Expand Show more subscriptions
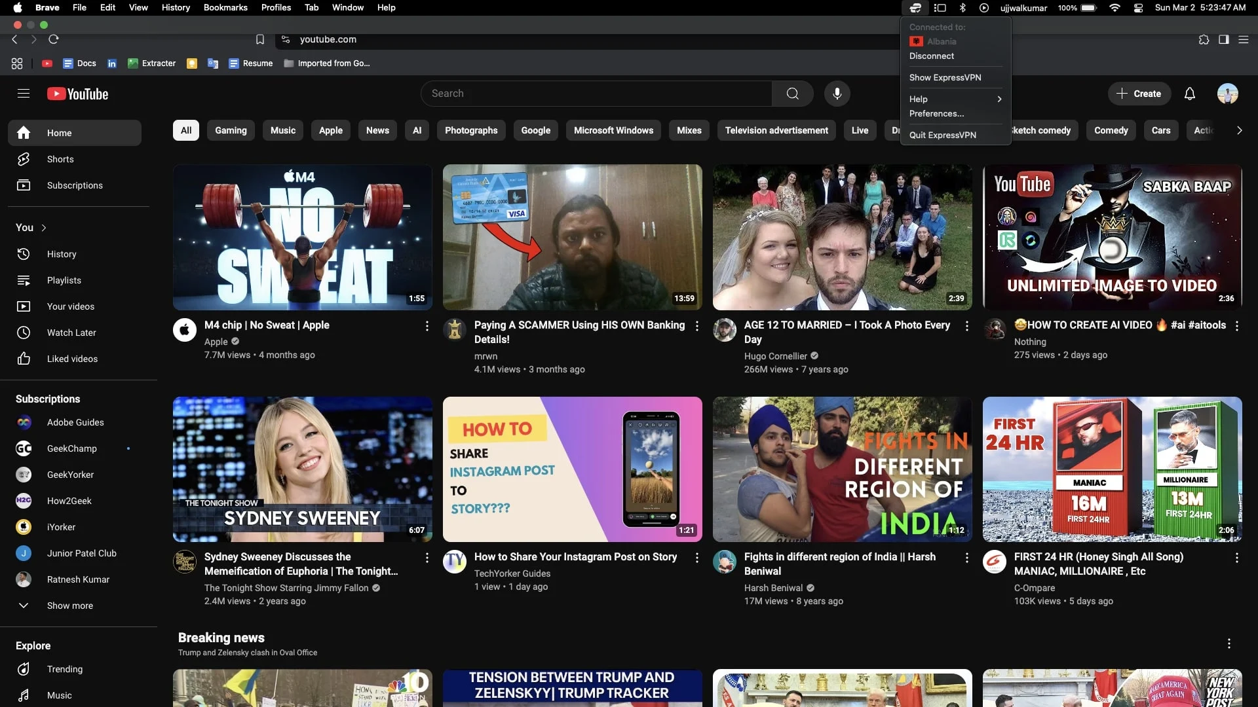 (75, 606)
